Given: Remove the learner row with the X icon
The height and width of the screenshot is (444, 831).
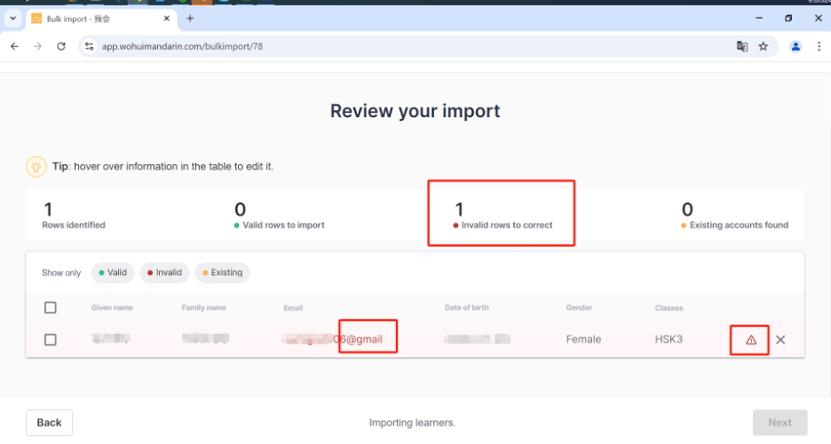Looking at the screenshot, I should pos(780,339).
